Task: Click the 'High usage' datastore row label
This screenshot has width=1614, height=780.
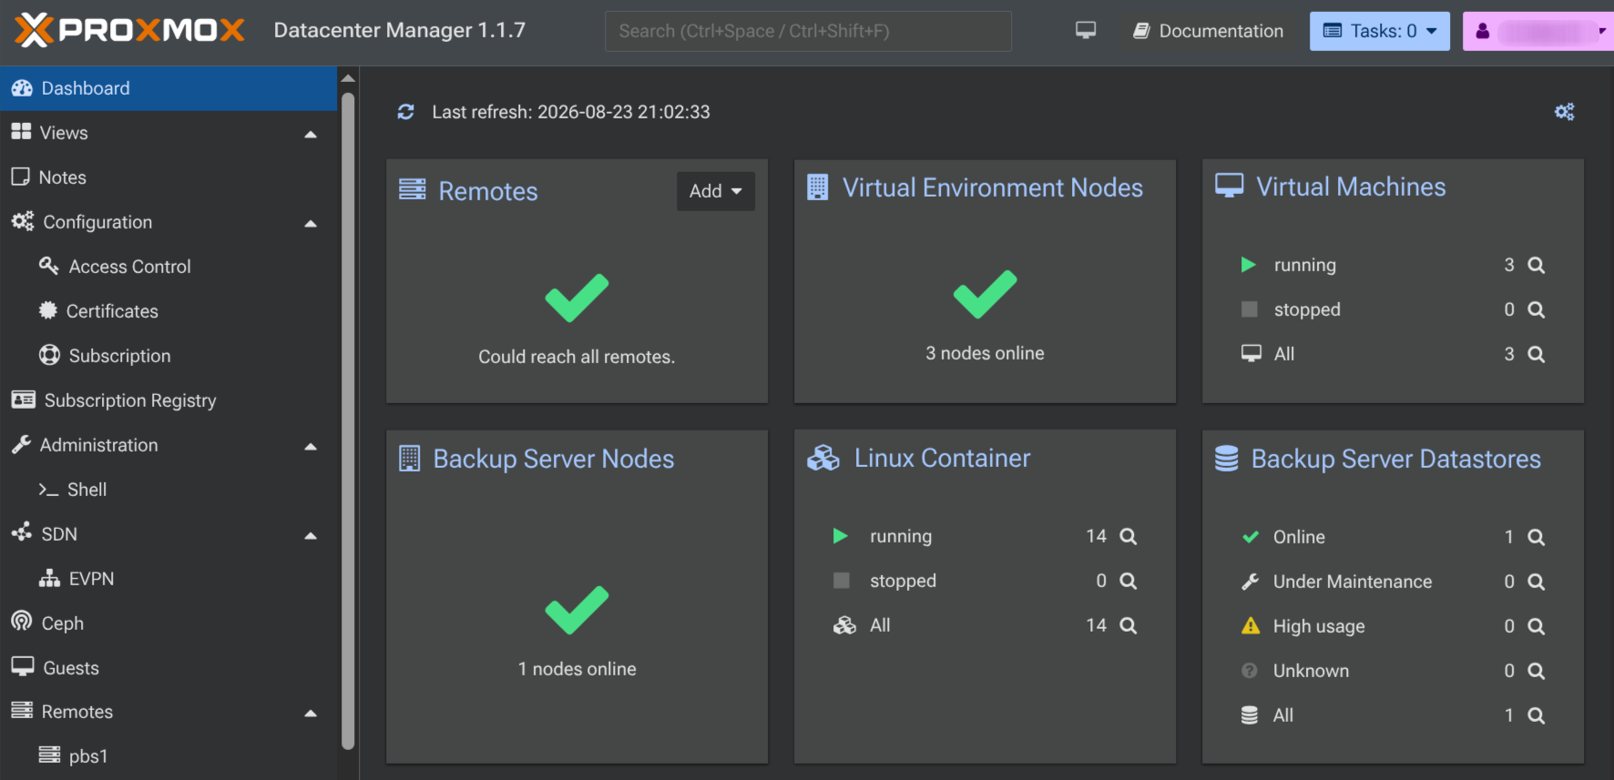Action: (x=1319, y=626)
